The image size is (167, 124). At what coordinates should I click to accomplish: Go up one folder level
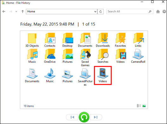click(x=22, y=11)
